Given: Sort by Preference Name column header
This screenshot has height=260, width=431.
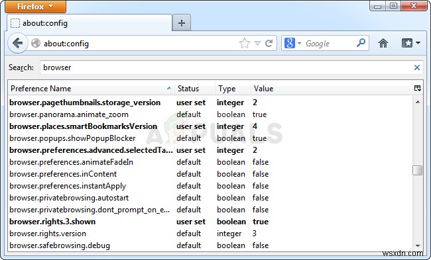Looking at the screenshot, I should (x=91, y=89).
